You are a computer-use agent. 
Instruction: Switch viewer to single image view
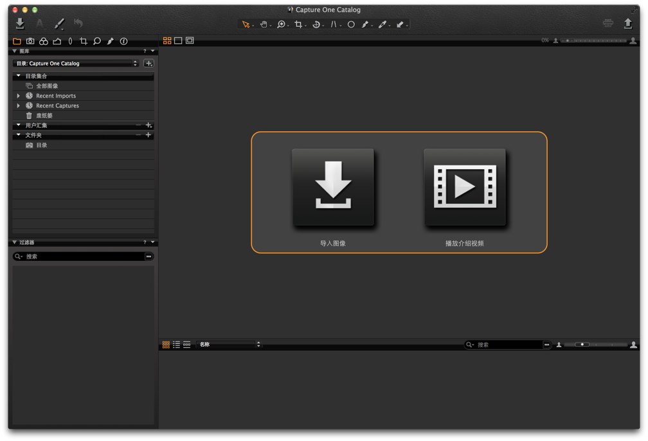tap(178, 40)
